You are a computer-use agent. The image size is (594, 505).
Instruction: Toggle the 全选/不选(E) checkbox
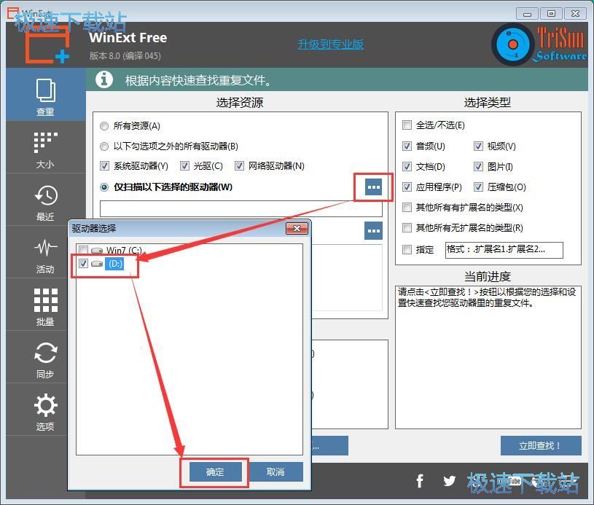(x=407, y=125)
